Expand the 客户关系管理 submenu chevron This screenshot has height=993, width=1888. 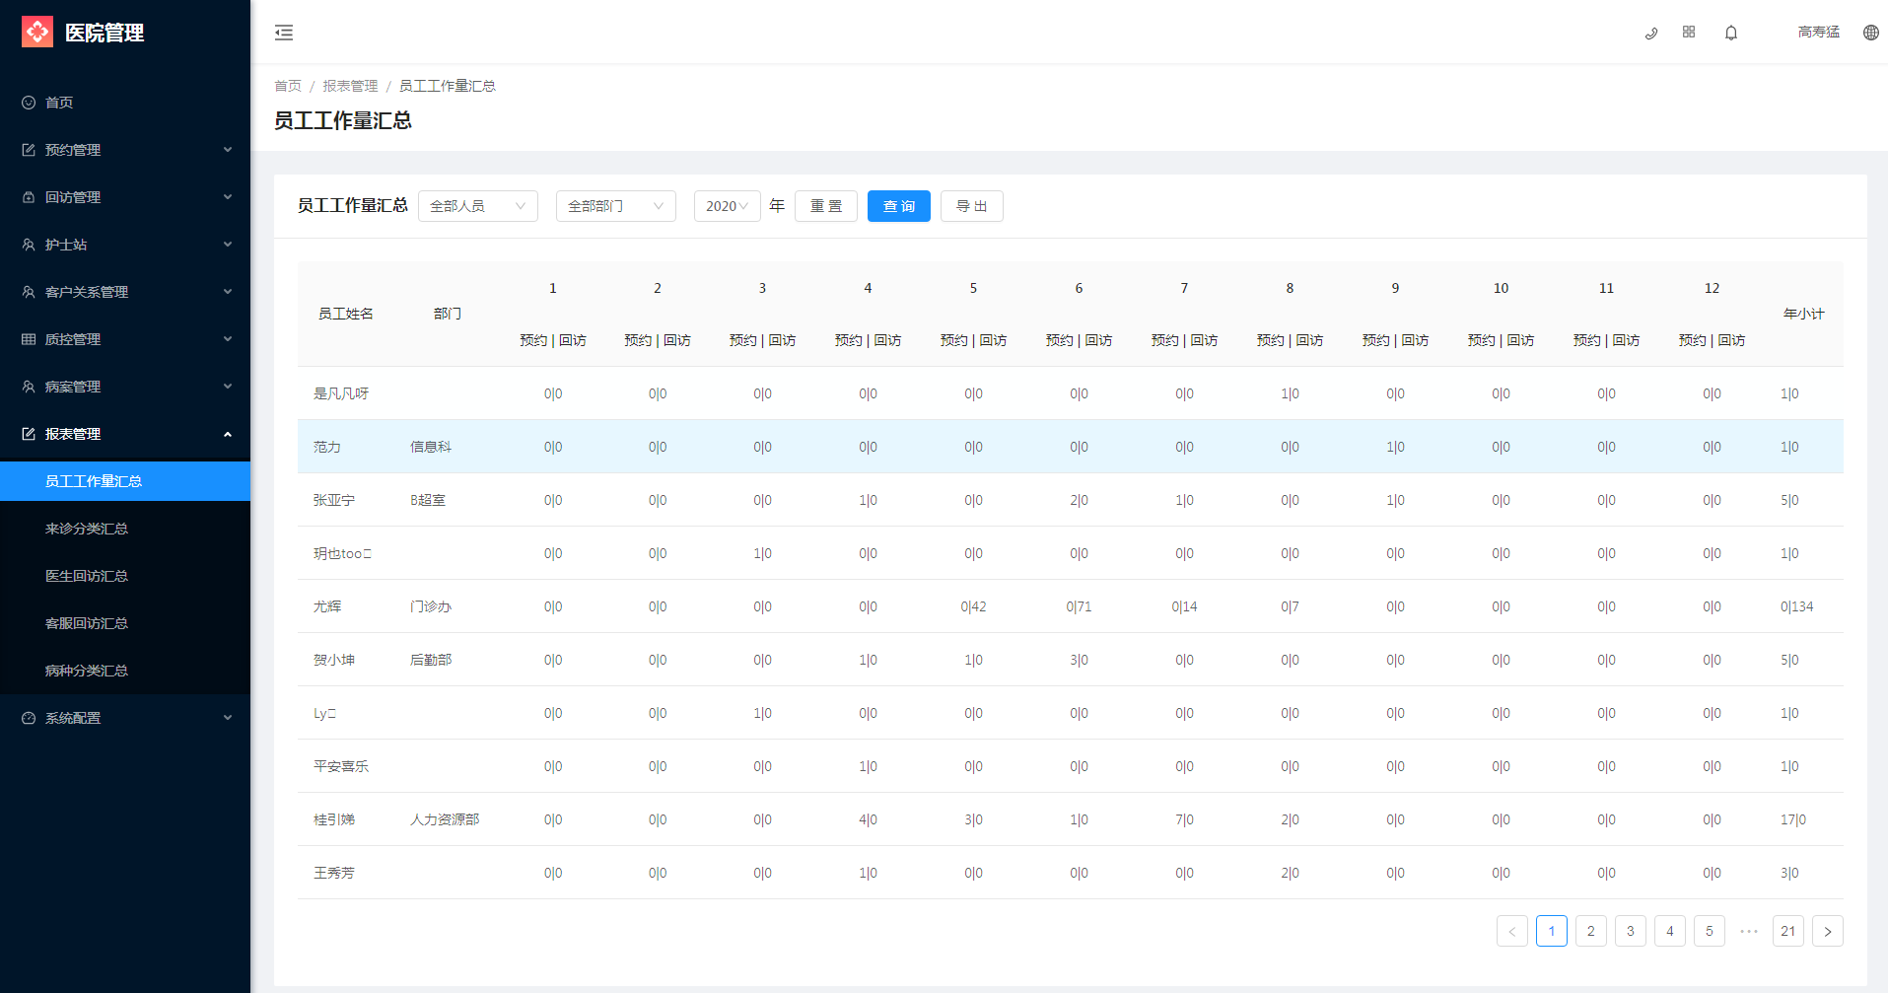(228, 292)
